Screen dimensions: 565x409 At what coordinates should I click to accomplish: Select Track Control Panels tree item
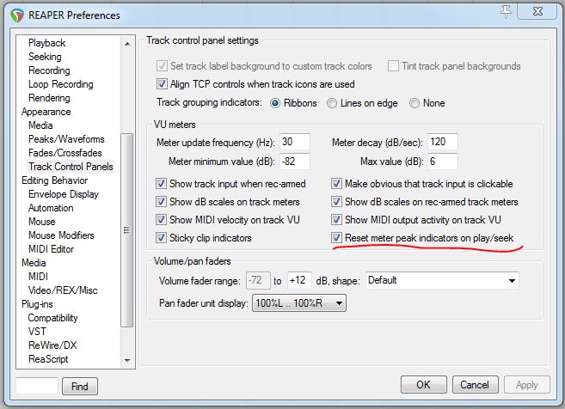click(x=71, y=167)
